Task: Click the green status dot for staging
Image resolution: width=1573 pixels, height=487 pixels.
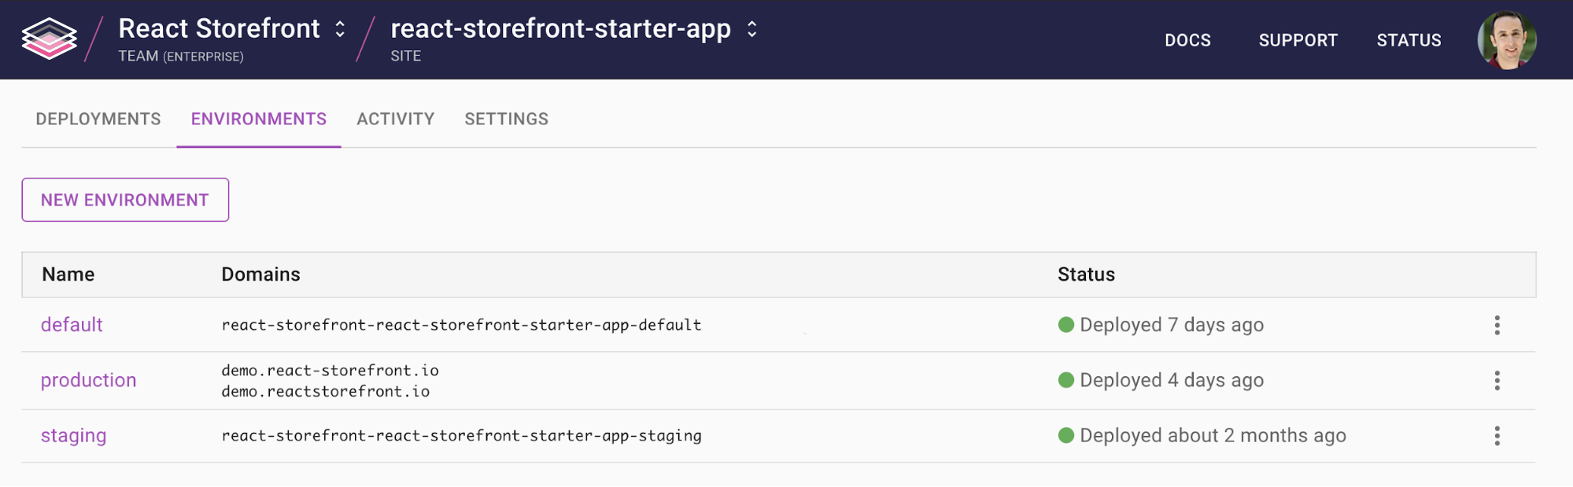Action: point(1066,435)
